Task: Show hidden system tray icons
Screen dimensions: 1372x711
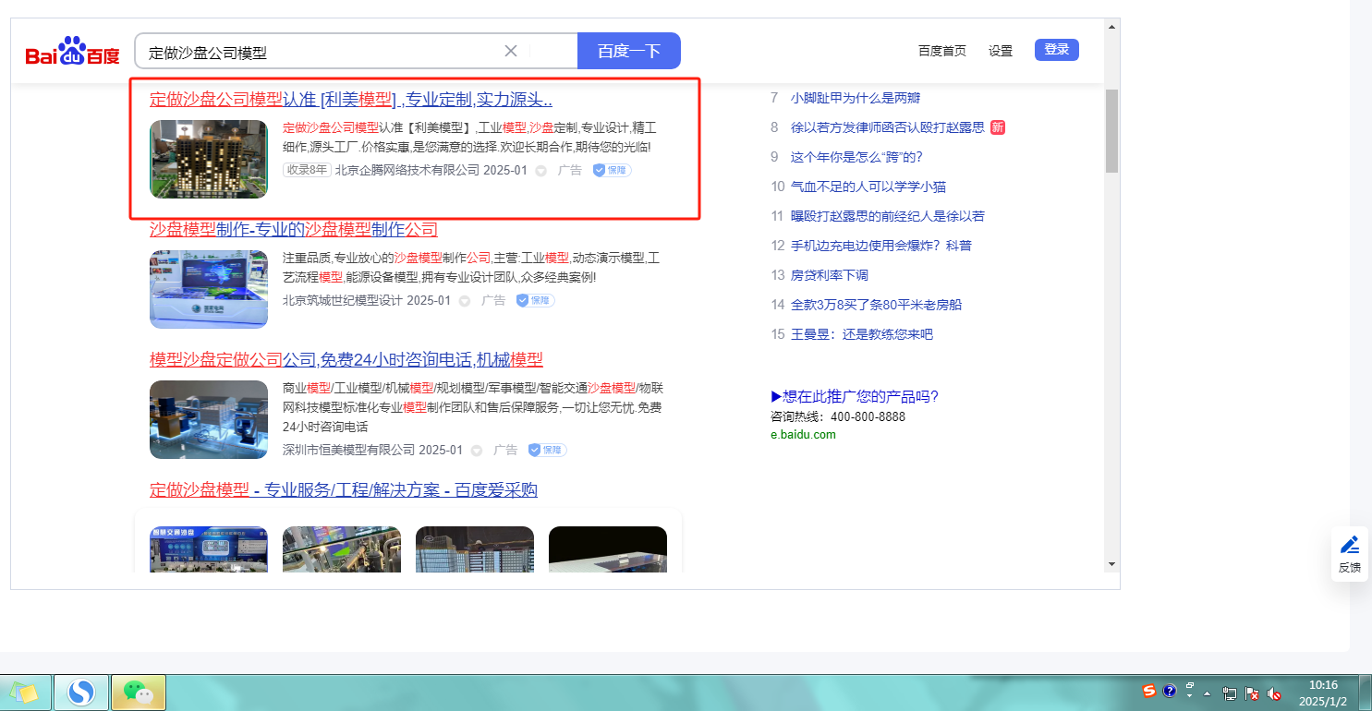Action: point(1207,693)
